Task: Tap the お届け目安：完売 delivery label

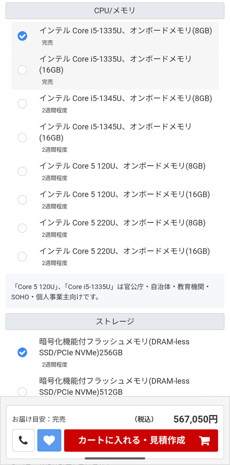Action: (x=39, y=419)
